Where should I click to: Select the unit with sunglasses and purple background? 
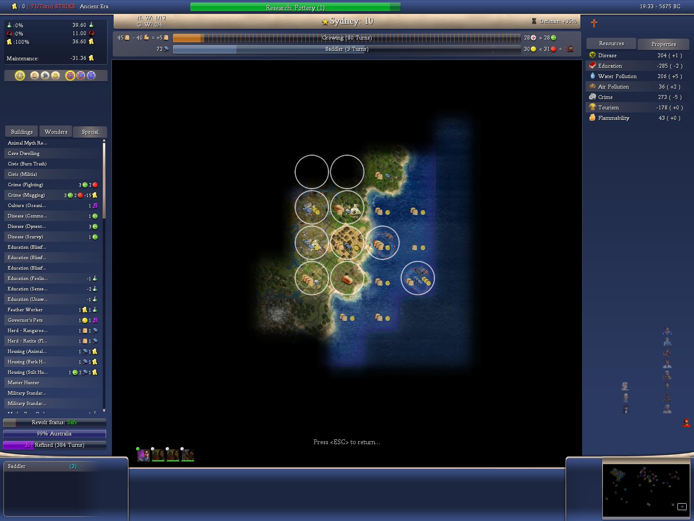coord(144,455)
